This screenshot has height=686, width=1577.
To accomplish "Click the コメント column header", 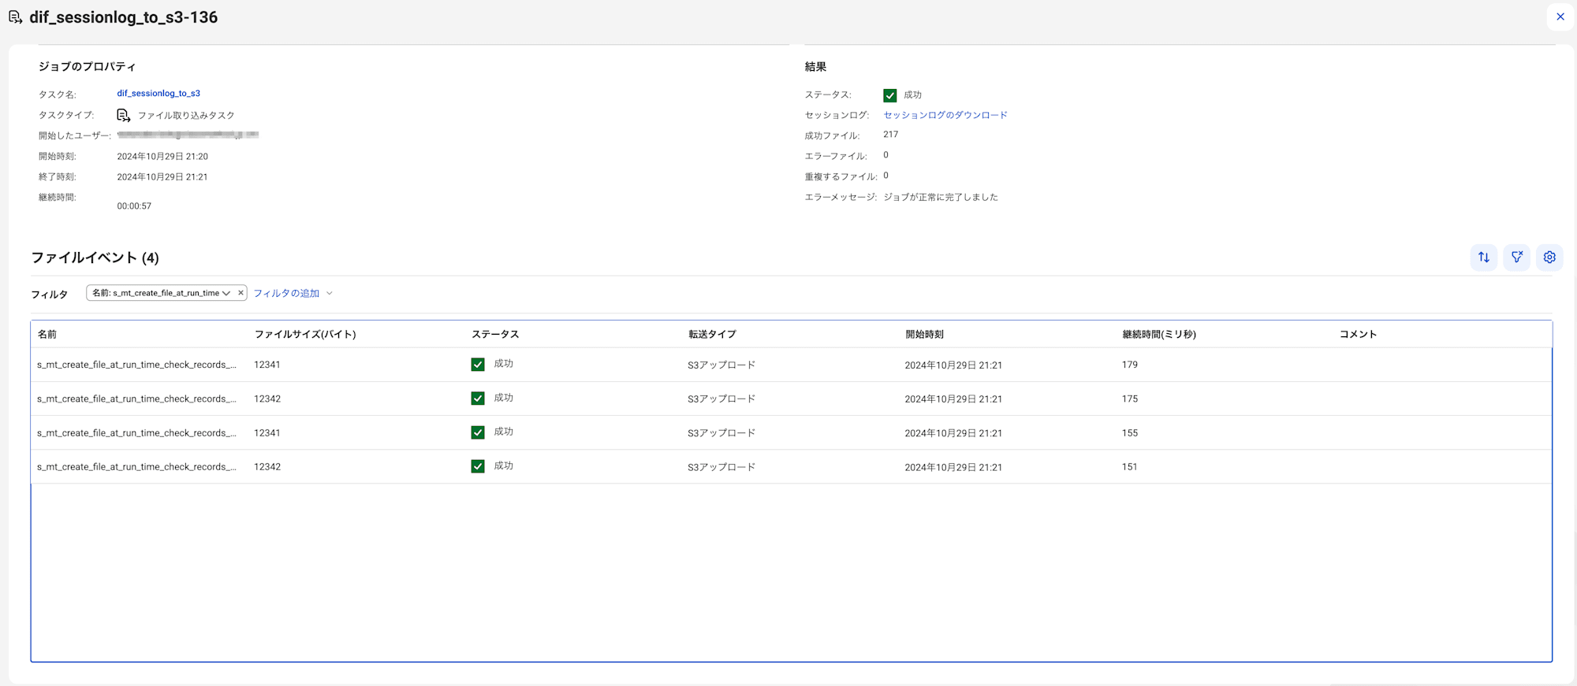I will click(1358, 334).
